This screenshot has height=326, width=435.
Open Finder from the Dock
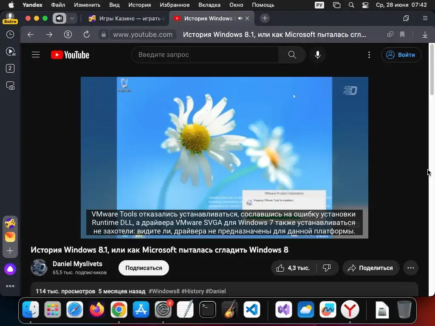coord(31,309)
